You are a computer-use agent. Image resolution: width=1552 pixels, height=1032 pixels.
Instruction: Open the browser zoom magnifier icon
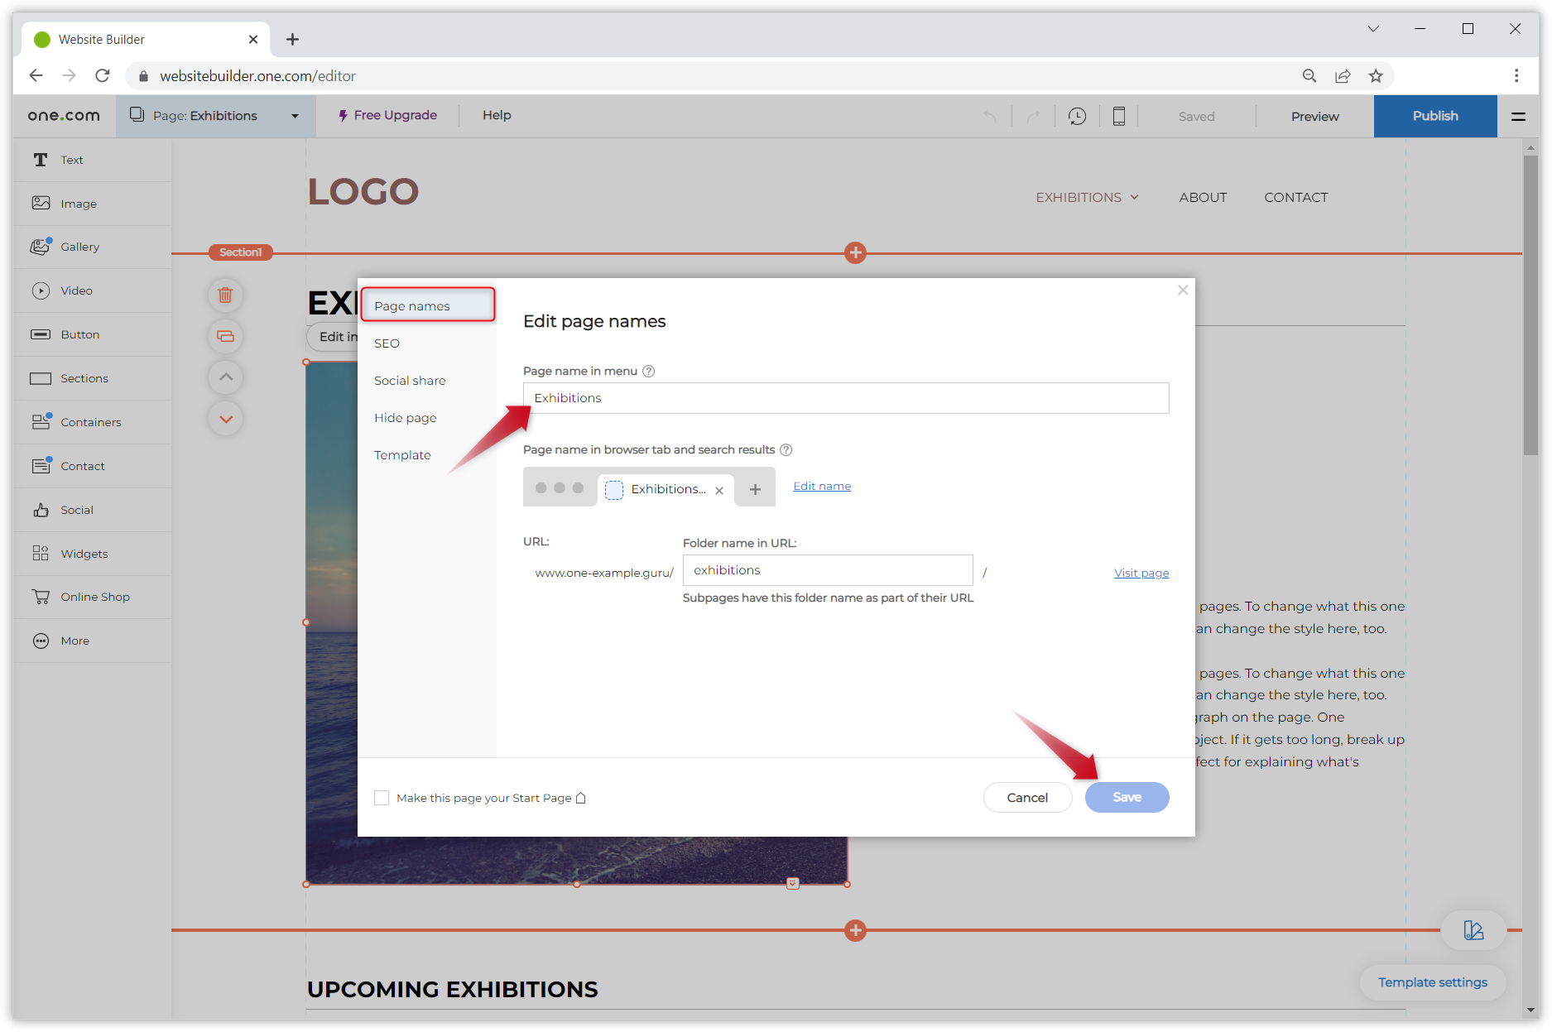pos(1309,75)
